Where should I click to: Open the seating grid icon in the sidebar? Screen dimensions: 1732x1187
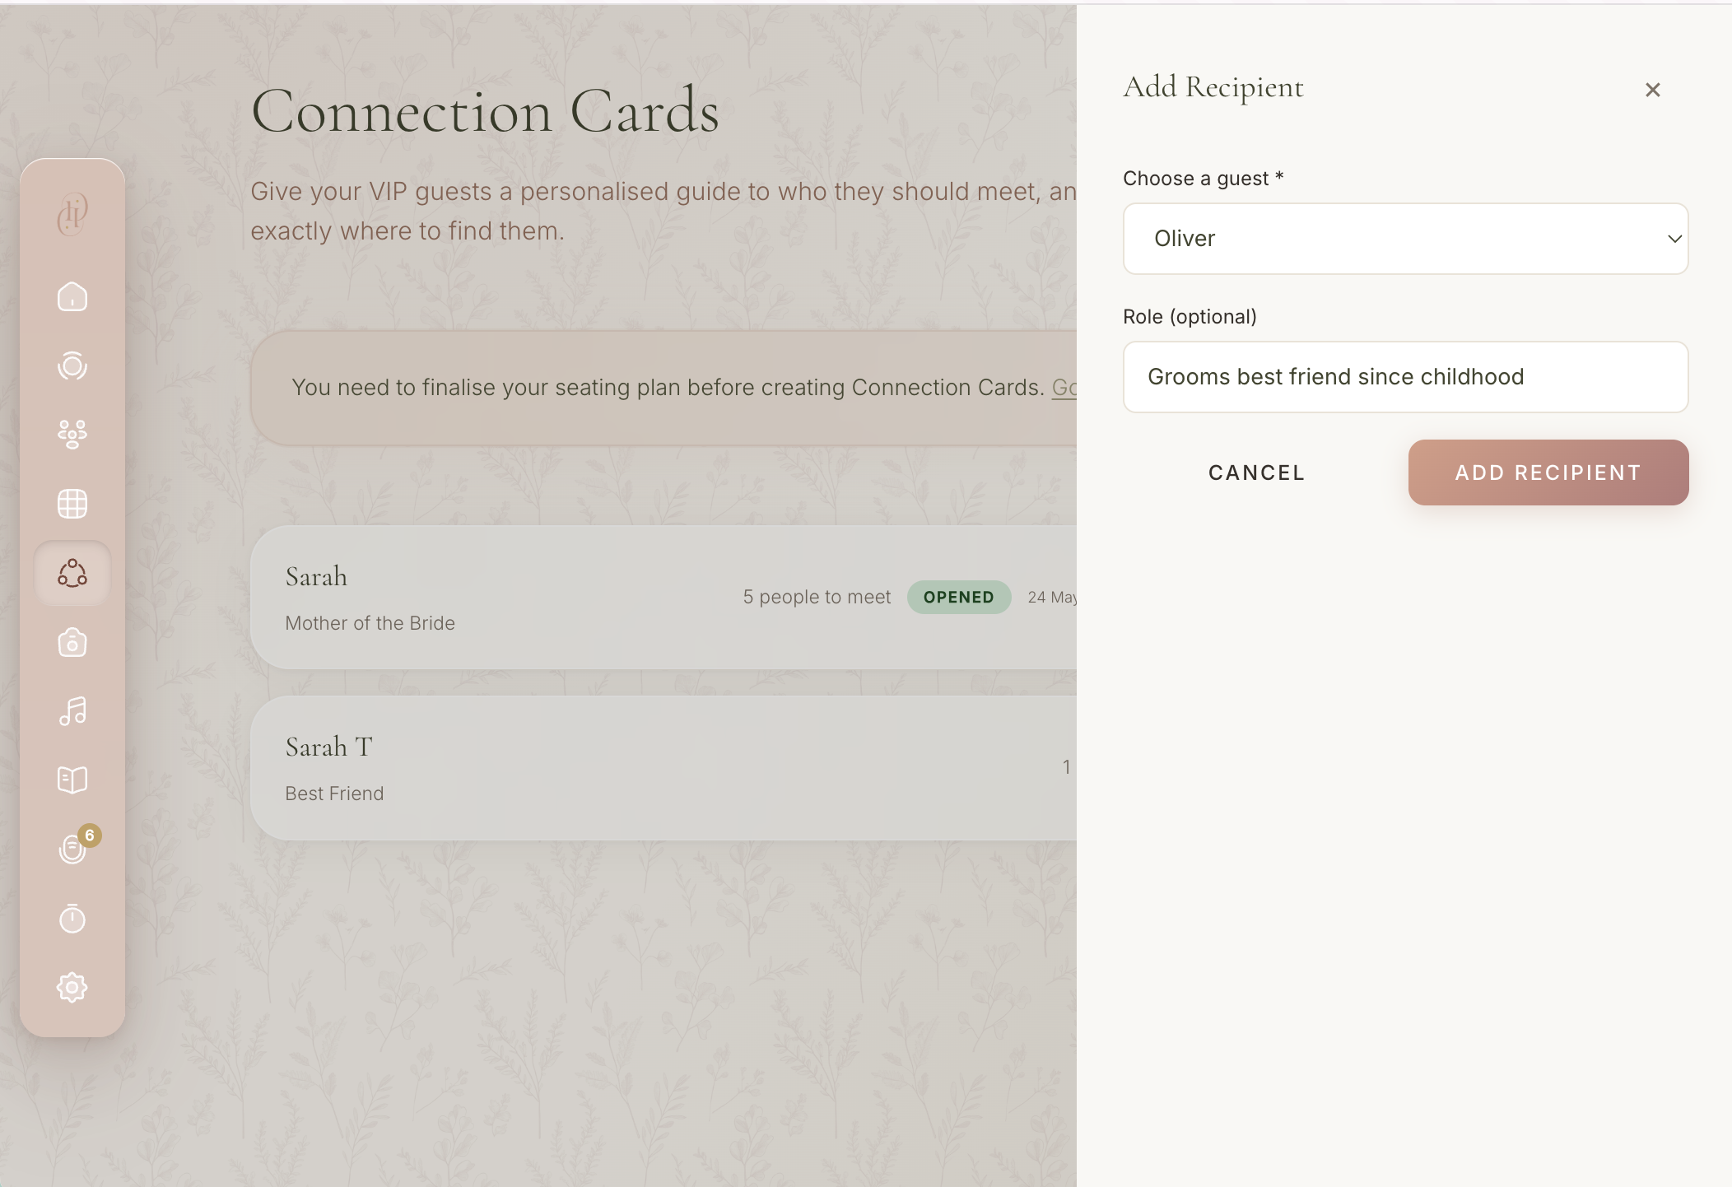tap(72, 503)
